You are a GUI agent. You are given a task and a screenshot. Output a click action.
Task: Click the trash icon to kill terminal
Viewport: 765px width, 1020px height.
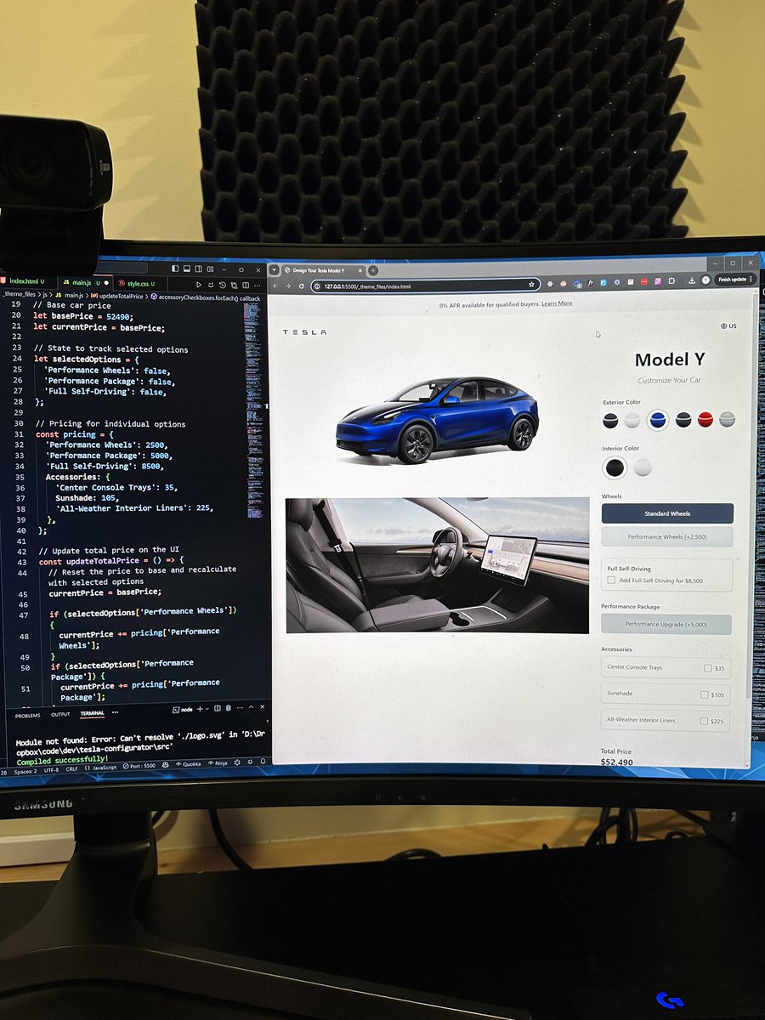(228, 708)
